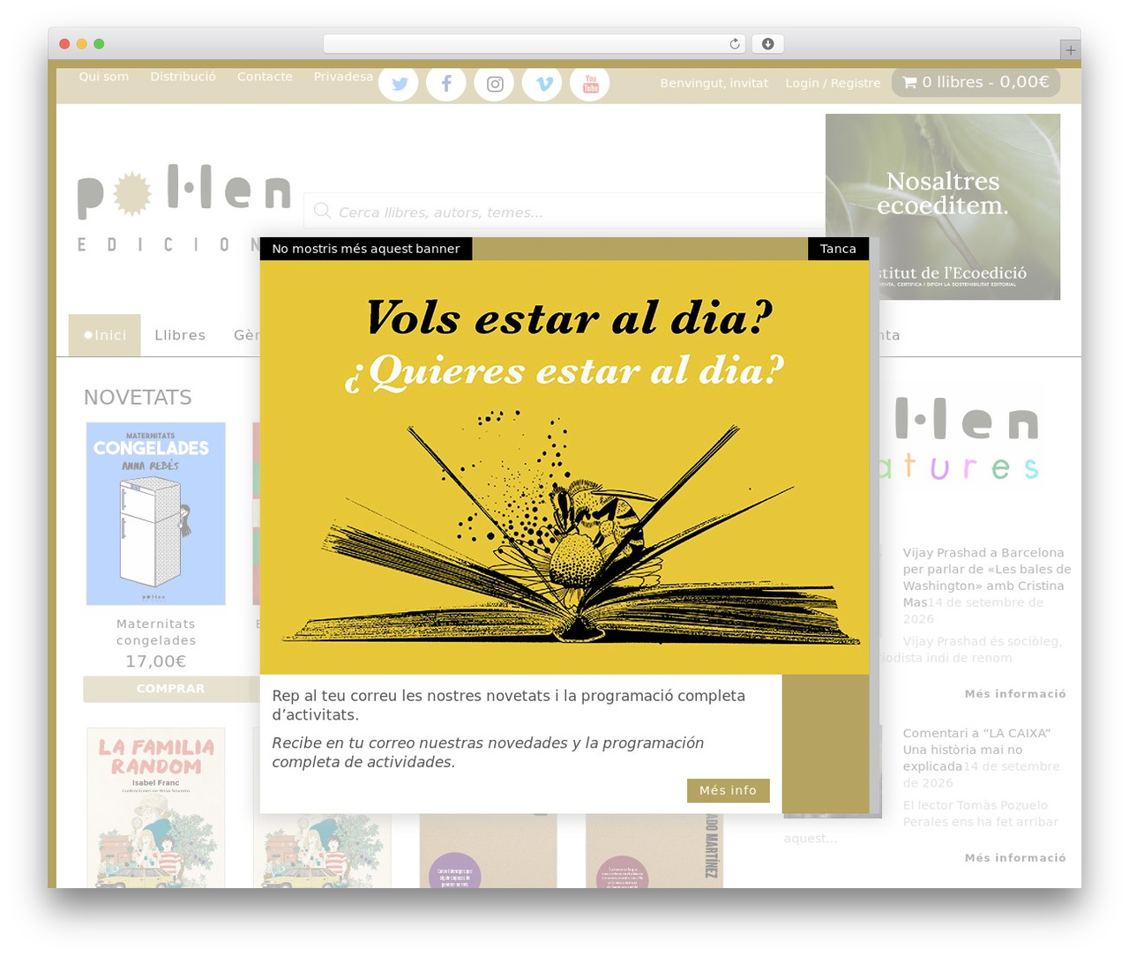Click 'No mostris més aquest banner'
The width and height of the screenshot is (1129, 956).
click(366, 249)
